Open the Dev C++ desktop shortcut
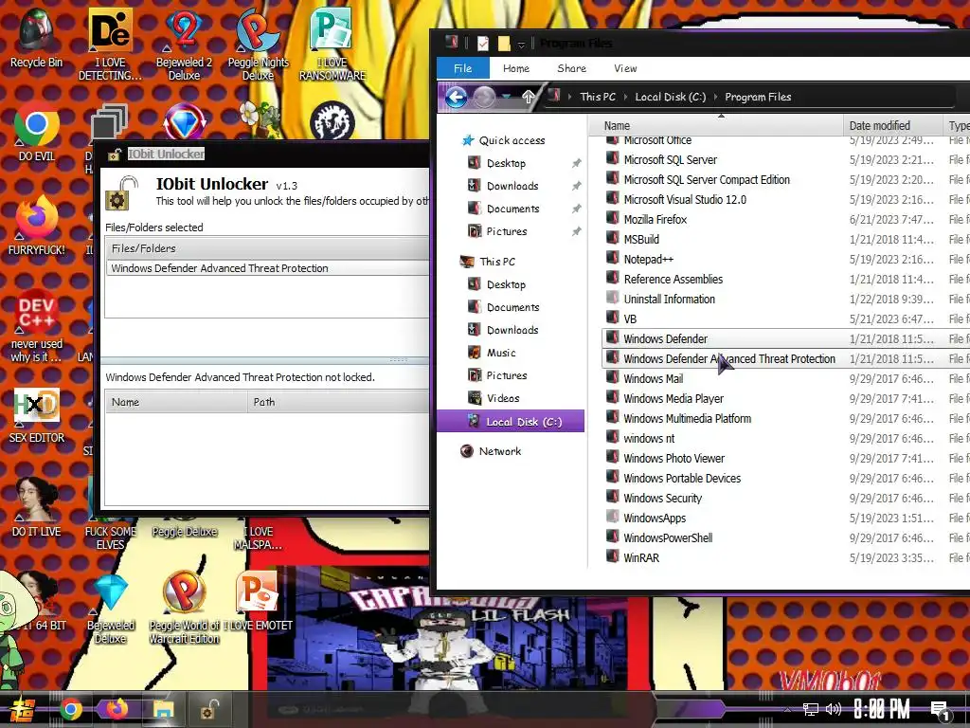This screenshot has height=728, width=970. (x=37, y=326)
